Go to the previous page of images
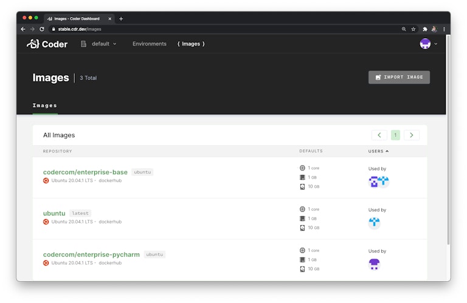This screenshot has width=467, height=303. (x=379, y=135)
